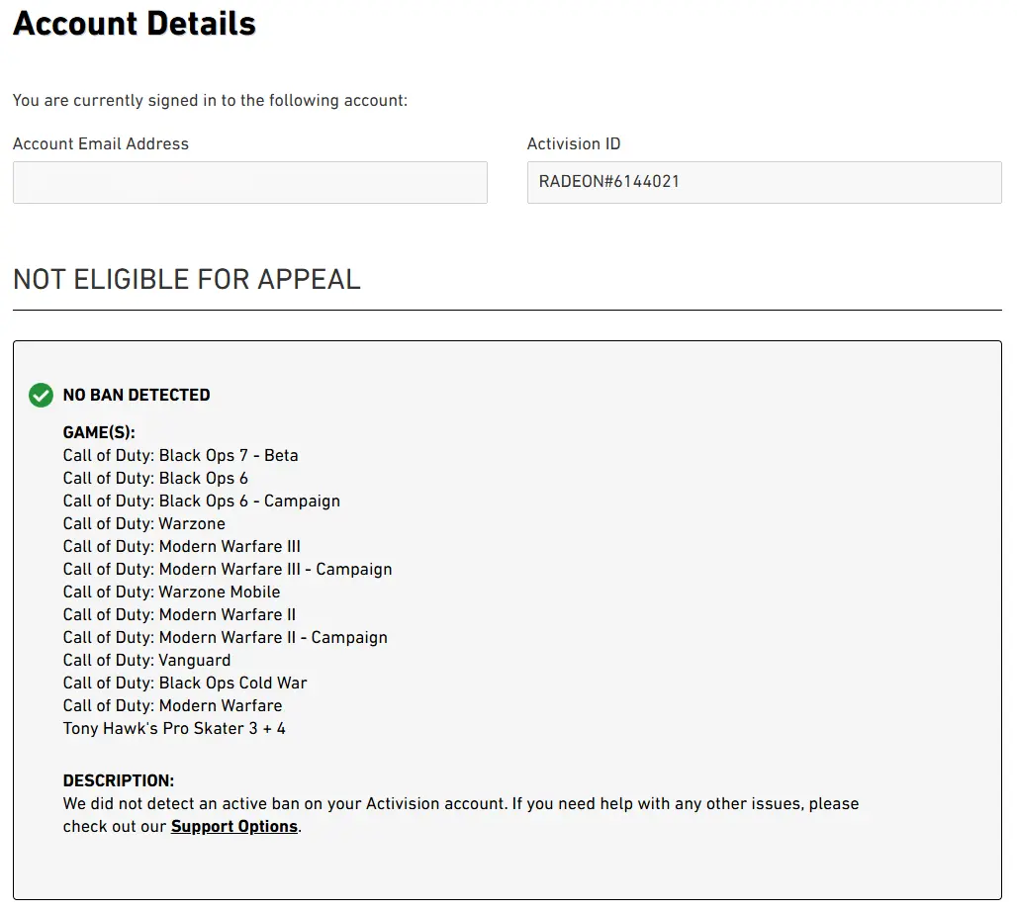Click the Activision ID label
This screenshot has height=912, width=1017.
point(574,144)
